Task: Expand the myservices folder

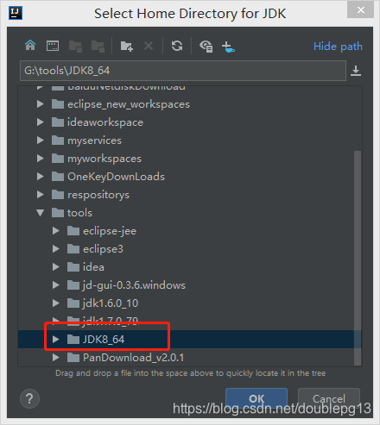Action: pos(41,141)
